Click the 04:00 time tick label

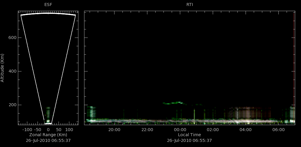tap(246, 130)
